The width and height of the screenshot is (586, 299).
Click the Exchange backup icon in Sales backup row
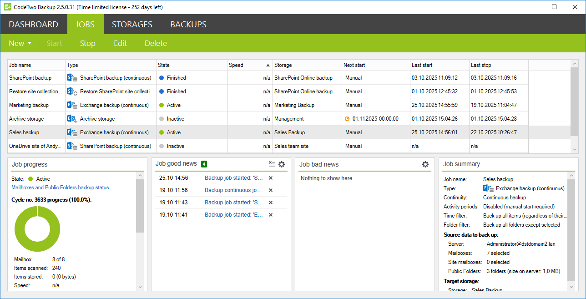(72, 132)
